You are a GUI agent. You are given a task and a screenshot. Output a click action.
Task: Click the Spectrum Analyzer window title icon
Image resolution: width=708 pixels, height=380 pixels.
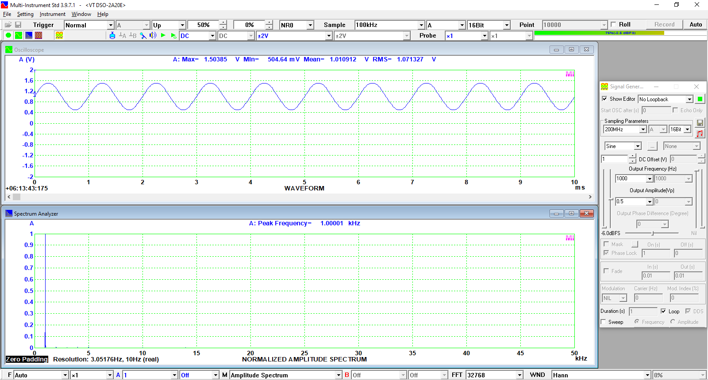click(x=9, y=213)
